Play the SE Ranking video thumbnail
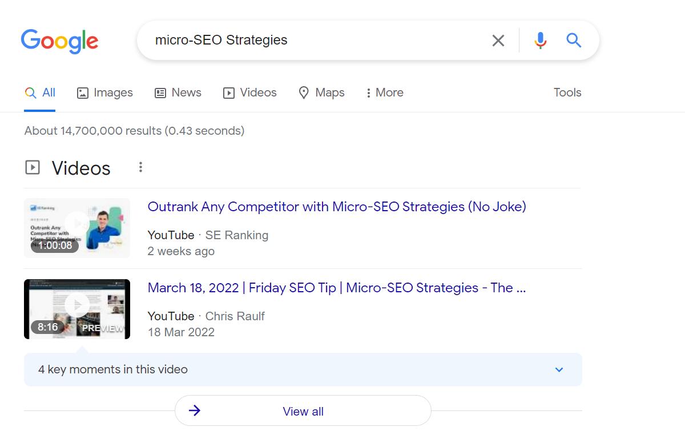Screen dimensions: 685x443 pos(77,228)
